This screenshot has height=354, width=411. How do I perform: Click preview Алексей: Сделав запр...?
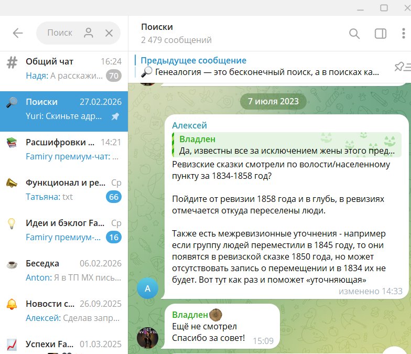point(72,318)
